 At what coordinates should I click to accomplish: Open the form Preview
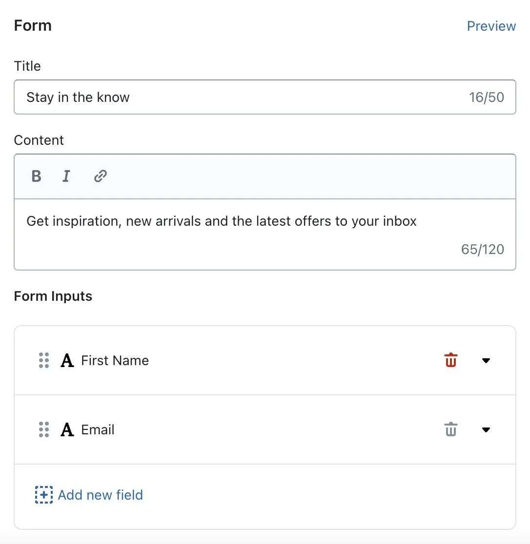click(x=491, y=26)
